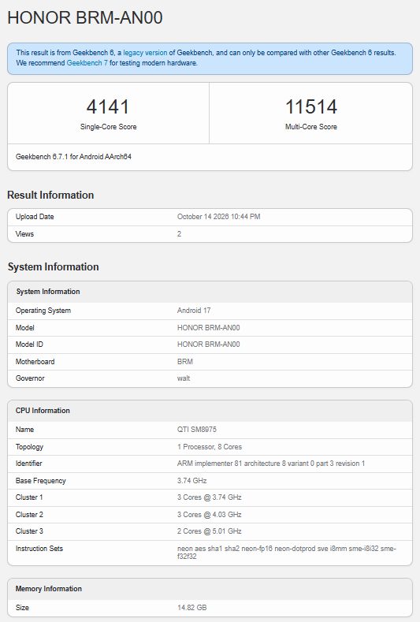Follow the 'Geekbench 7' link

pyautogui.click(x=87, y=63)
